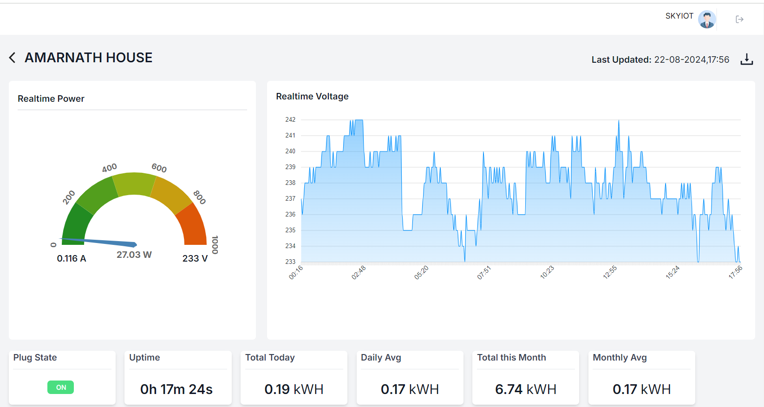Click the 12:55 label on voltage chart
Screen dimensions: 764x407
pyautogui.click(x=610, y=272)
